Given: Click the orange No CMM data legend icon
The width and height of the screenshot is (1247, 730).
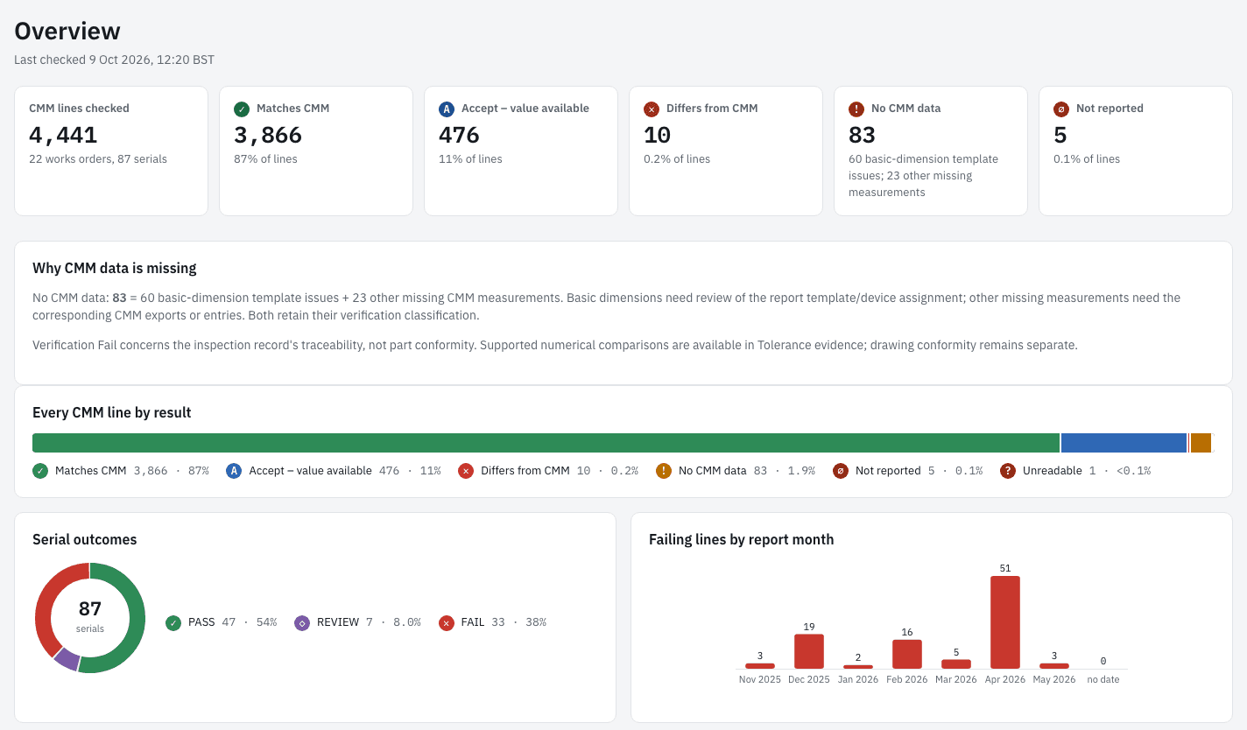Looking at the screenshot, I should point(664,471).
